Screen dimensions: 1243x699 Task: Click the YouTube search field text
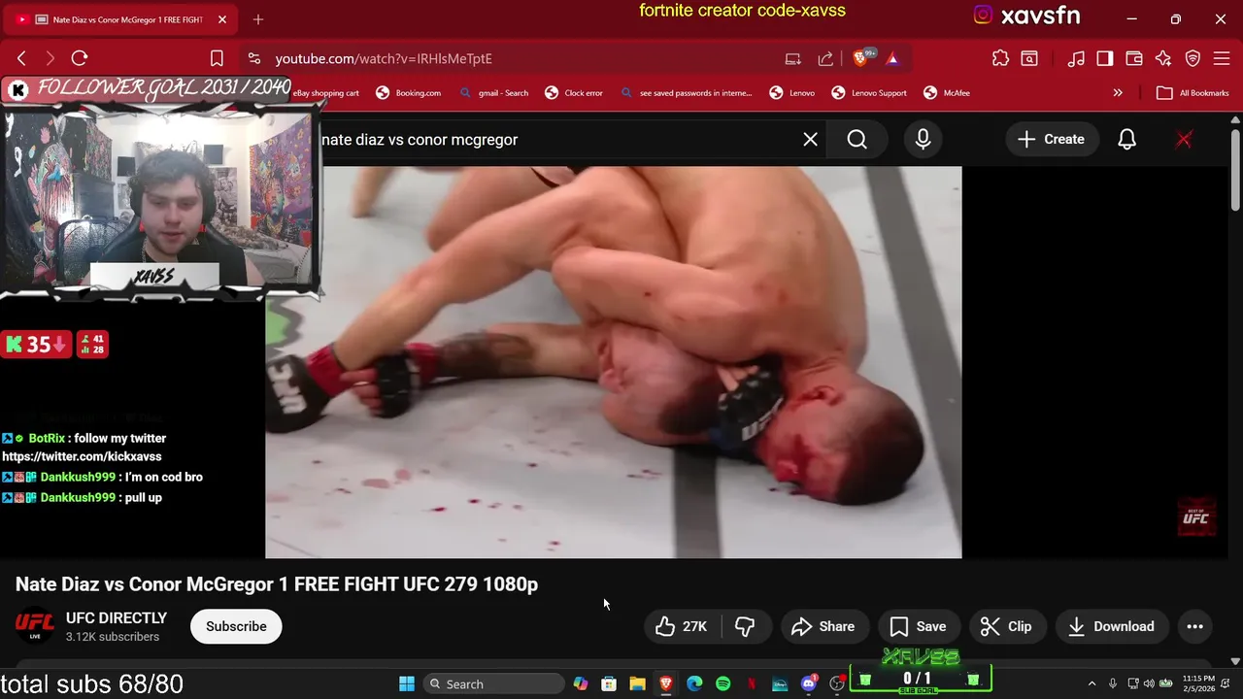(x=420, y=140)
